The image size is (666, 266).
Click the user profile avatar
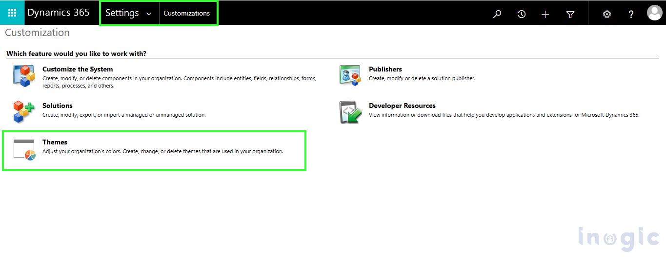(654, 13)
